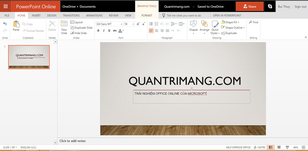Open the align text vertical dropdown

[x=181, y=24]
